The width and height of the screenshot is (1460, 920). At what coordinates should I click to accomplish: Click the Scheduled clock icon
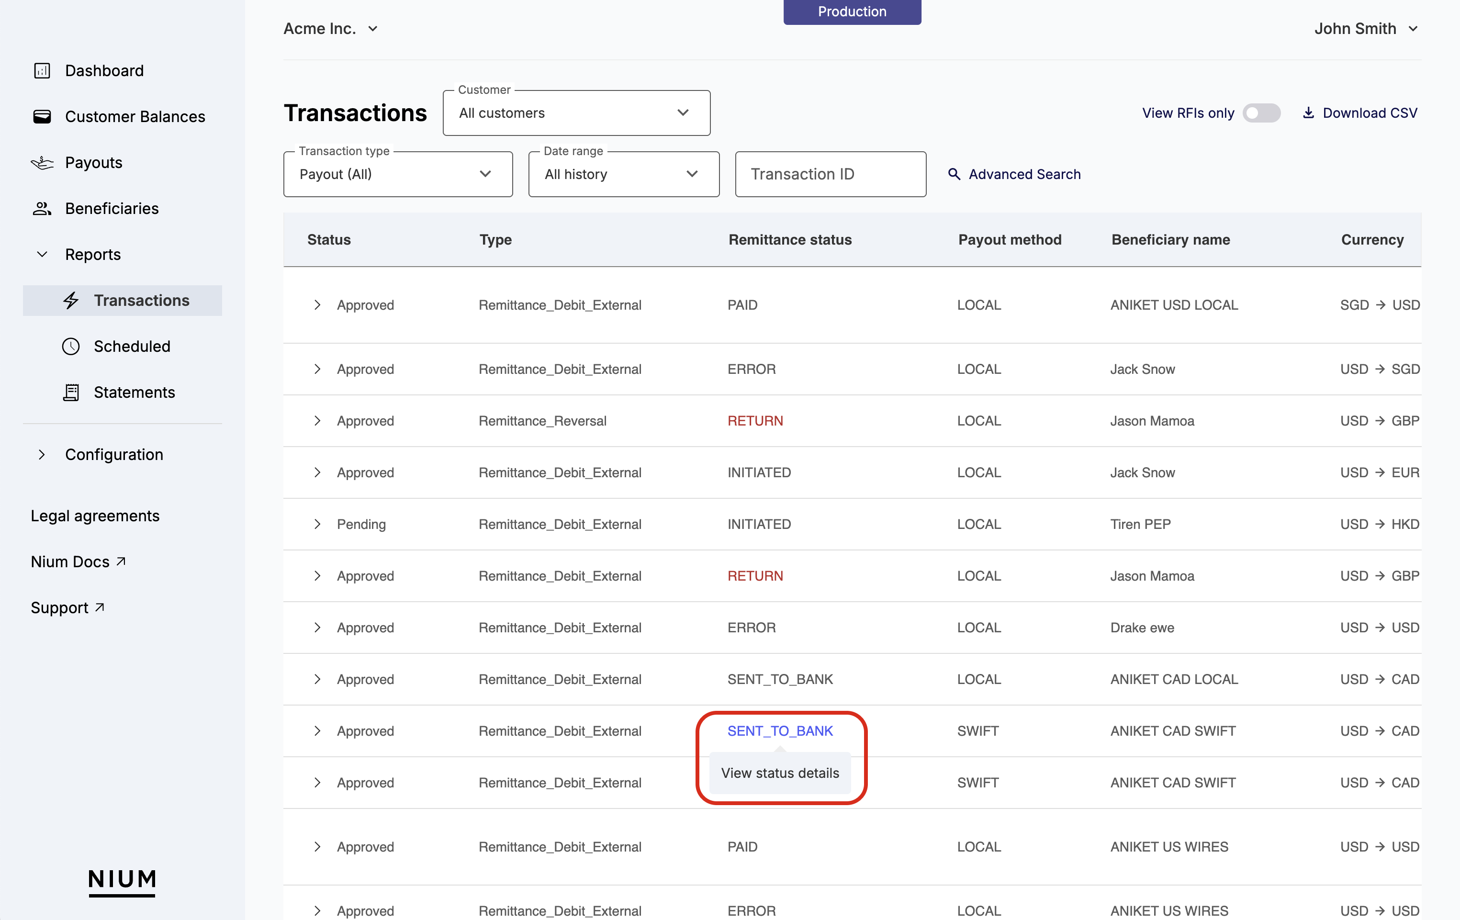[71, 346]
